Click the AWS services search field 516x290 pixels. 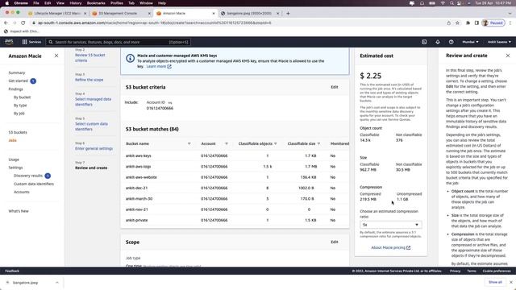tap(119, 42)
